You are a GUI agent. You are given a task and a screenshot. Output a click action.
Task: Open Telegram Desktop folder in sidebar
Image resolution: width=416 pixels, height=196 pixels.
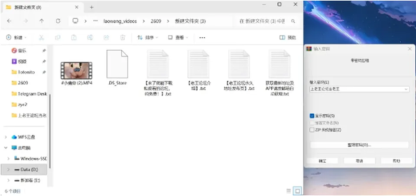[29, 94]
